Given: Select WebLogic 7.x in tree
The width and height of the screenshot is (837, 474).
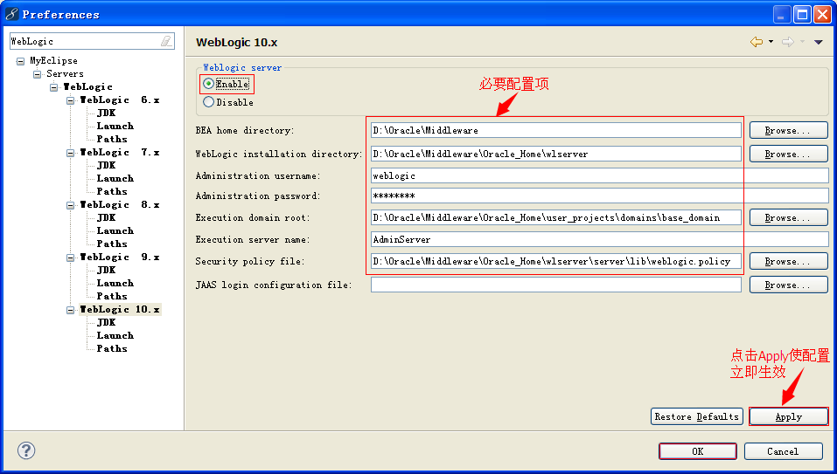Looking at the screenshot, I should tap(120, 152).
